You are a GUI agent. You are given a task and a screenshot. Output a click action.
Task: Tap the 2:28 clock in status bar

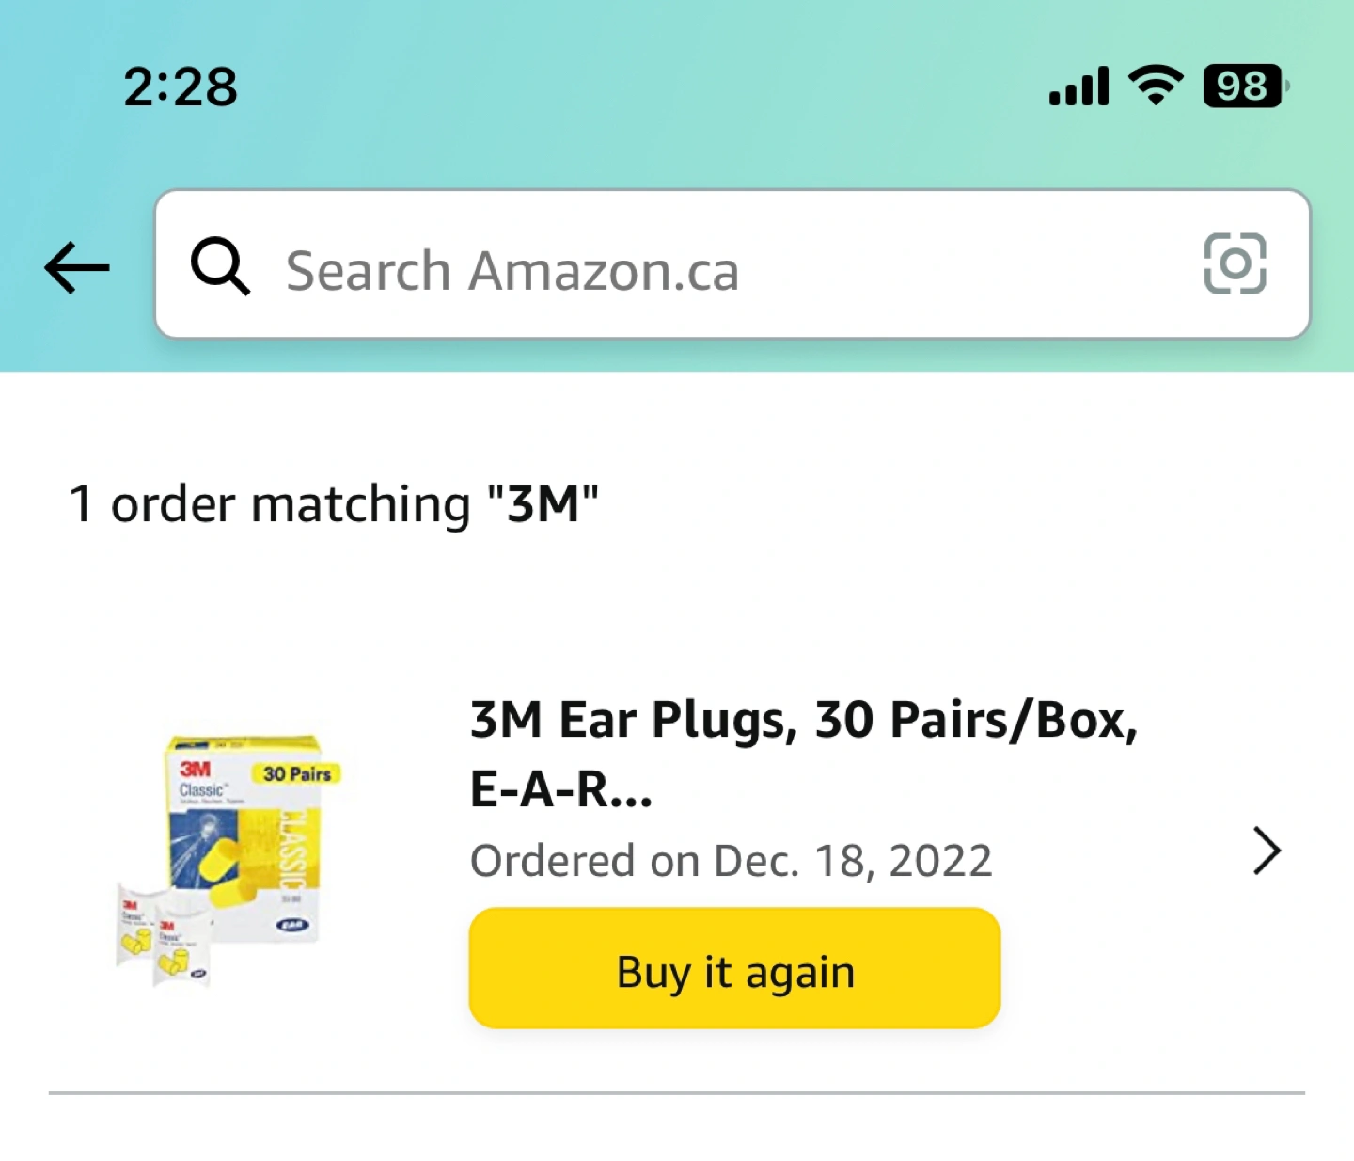coord(181,87)
